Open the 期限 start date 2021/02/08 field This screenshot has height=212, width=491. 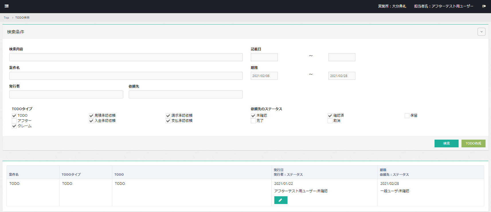(x=264, y=76)
